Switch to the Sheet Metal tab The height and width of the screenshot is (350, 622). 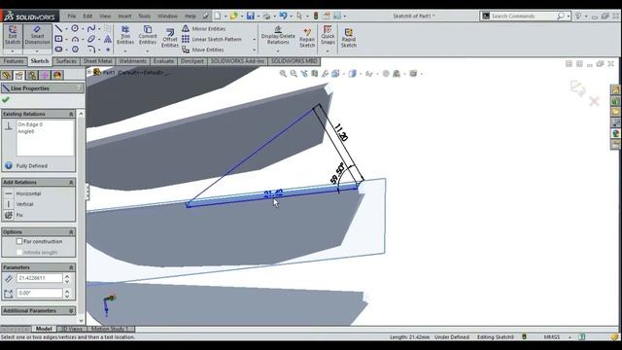click(97, 61)
